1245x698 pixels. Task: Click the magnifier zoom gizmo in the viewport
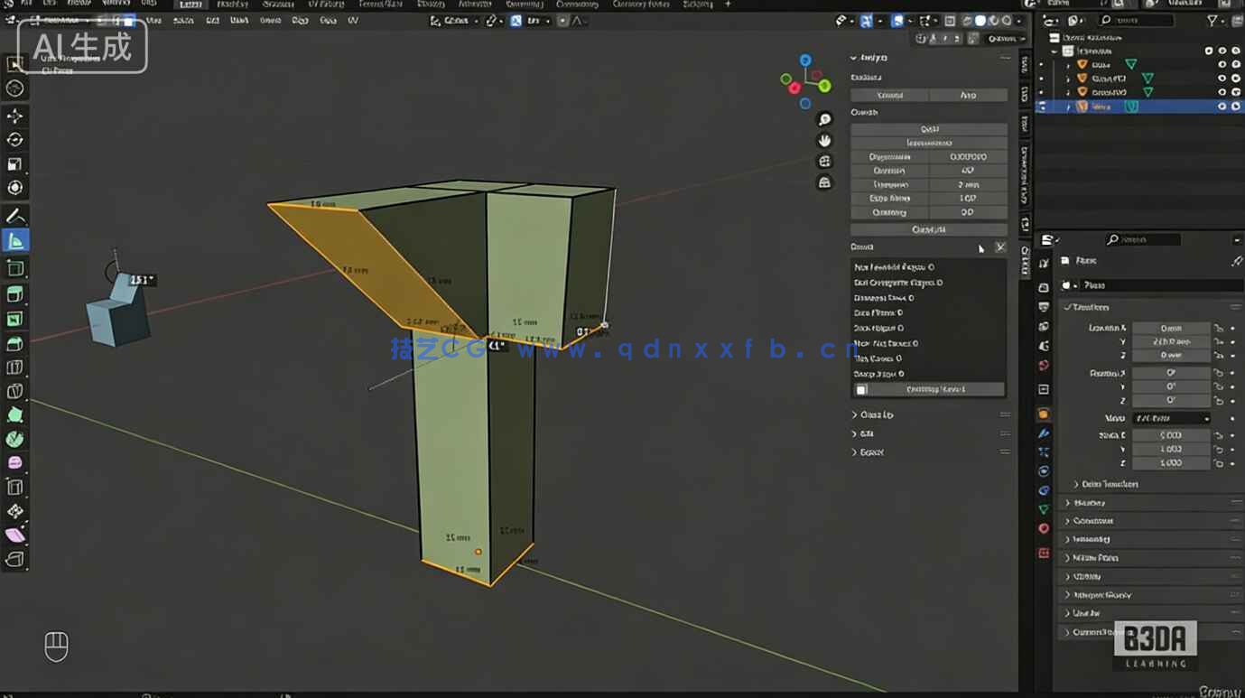(823, 119)
